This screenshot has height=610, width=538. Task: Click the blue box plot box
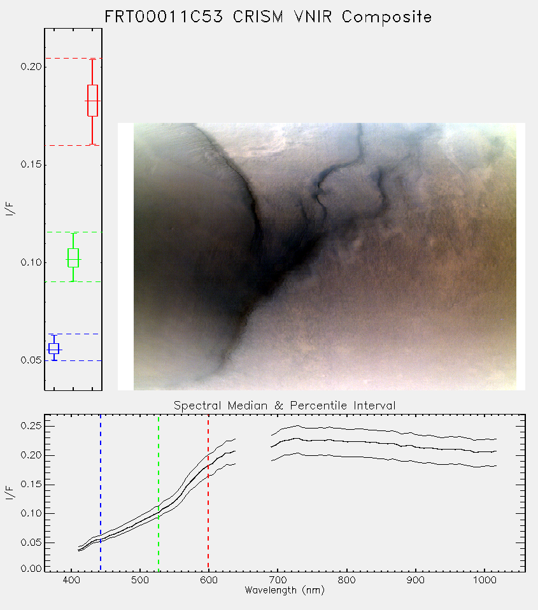(x=53, y=348)
